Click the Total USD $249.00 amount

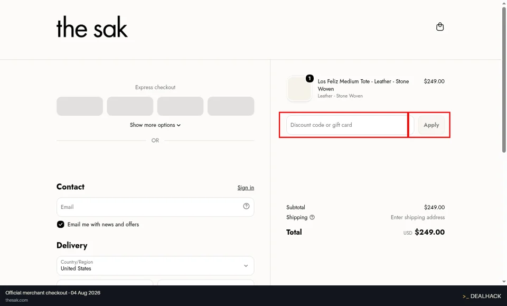424,232
